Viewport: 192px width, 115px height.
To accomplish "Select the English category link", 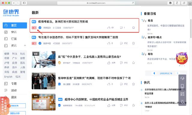I will (x=8, y=77).
